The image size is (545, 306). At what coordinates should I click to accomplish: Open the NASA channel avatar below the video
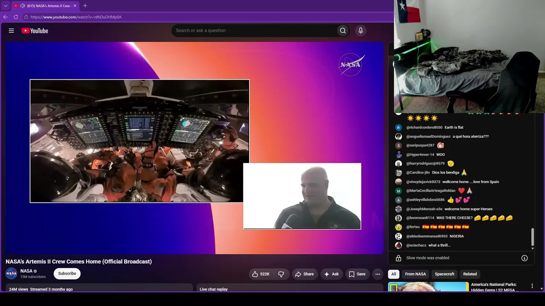point(11,274)
